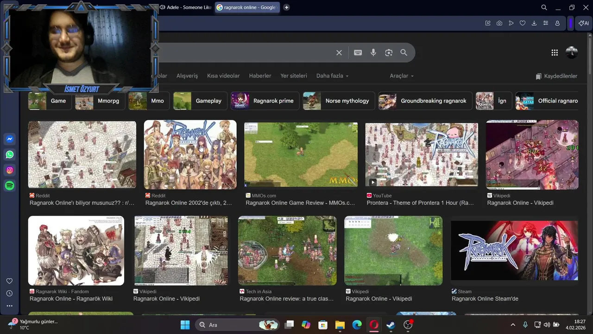593x334 pixels.
Task: Open OBS Studio from taskbar
Action: click(408, 325)
